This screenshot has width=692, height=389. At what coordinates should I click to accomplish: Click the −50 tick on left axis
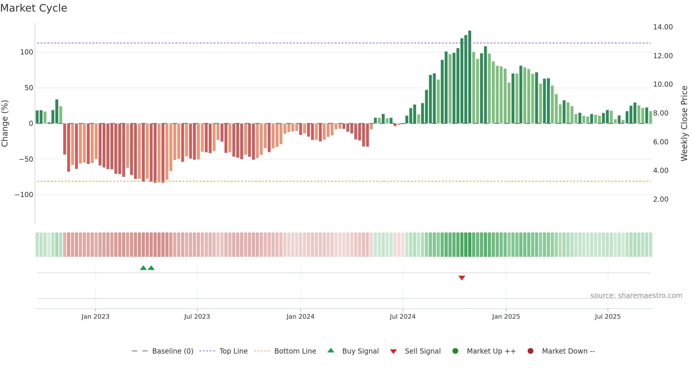click(26, 159)
